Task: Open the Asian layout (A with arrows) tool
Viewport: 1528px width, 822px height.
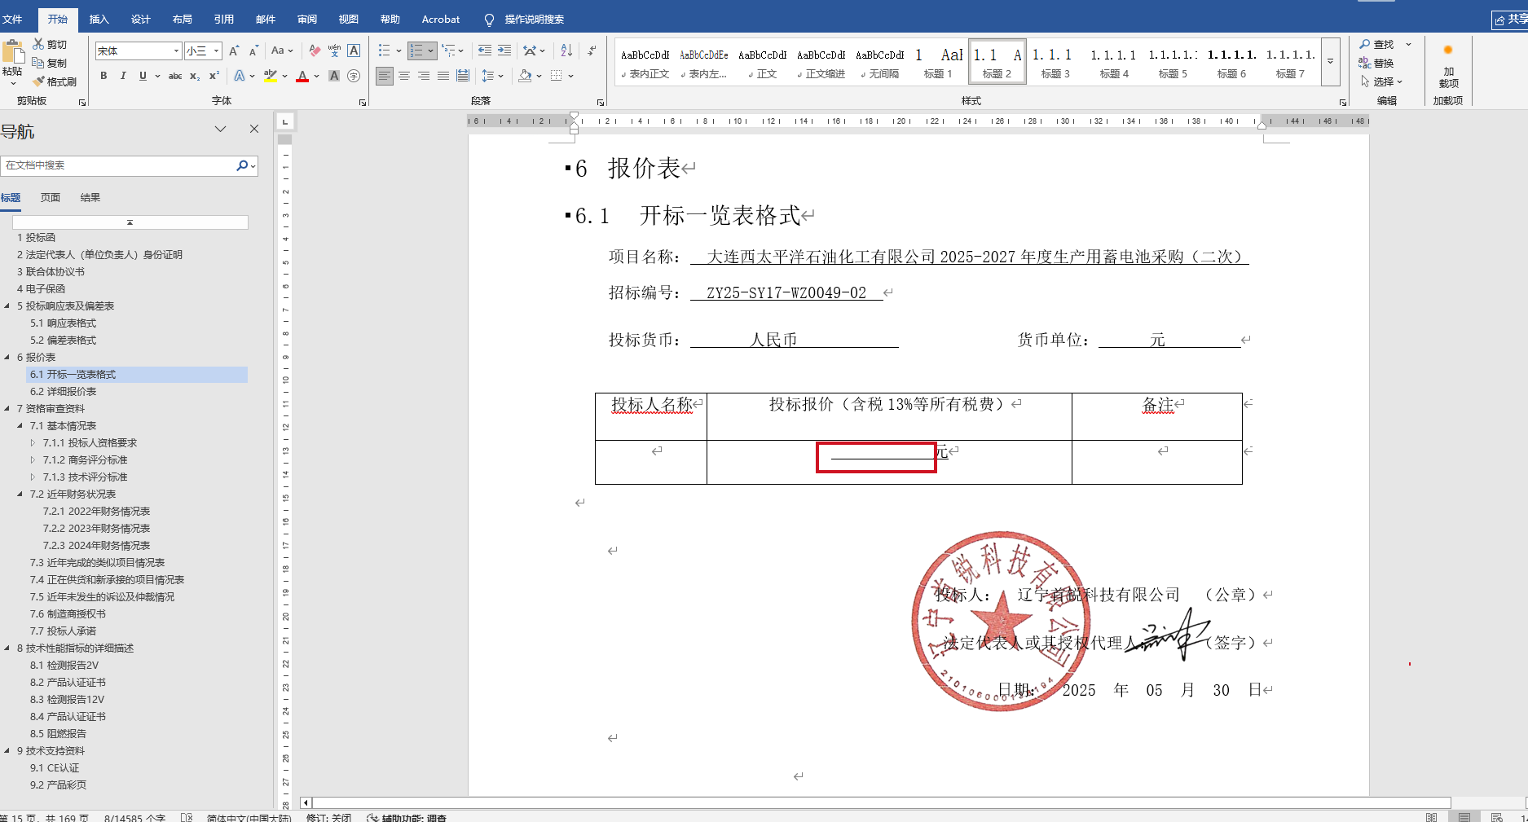Action: click(530, 51)
